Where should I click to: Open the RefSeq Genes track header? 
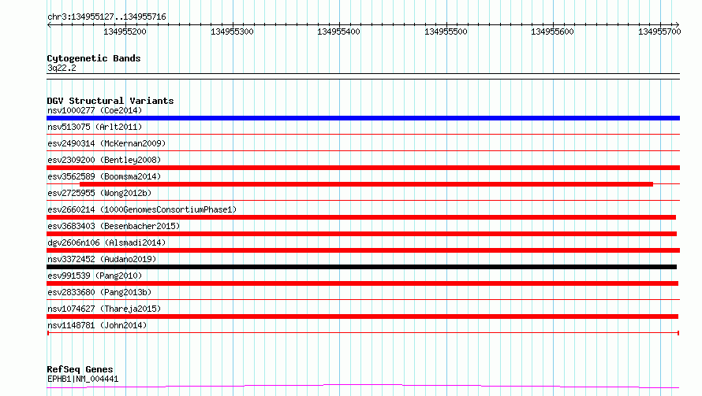click(x=80, y=369)
